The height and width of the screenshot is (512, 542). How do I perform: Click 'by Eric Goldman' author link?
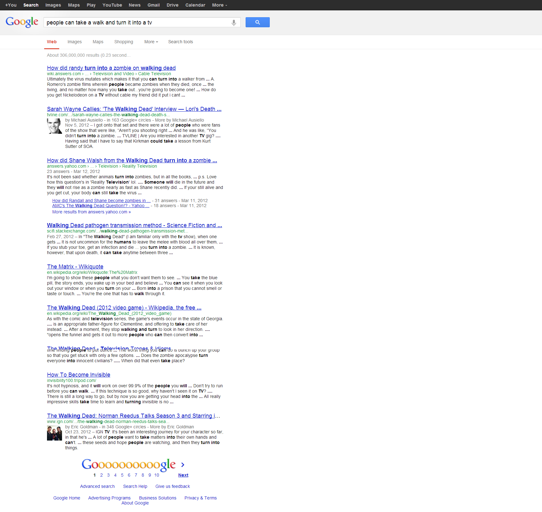[81, 427]
